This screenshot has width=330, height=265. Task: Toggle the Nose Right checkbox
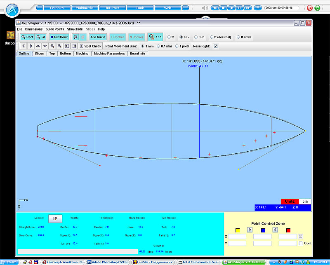pos(215,46)
